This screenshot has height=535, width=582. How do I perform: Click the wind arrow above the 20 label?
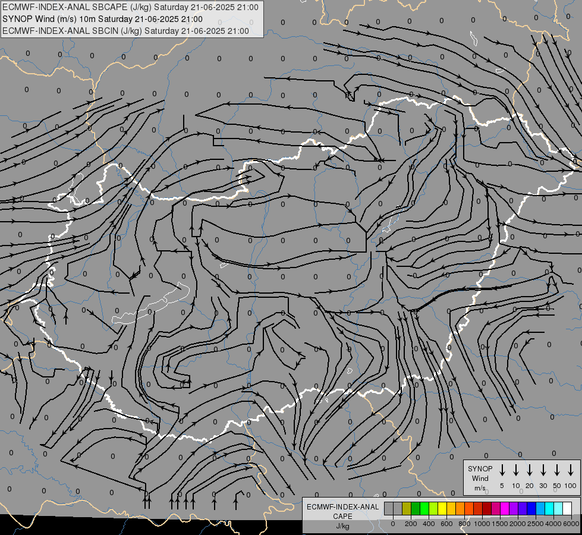530,470
